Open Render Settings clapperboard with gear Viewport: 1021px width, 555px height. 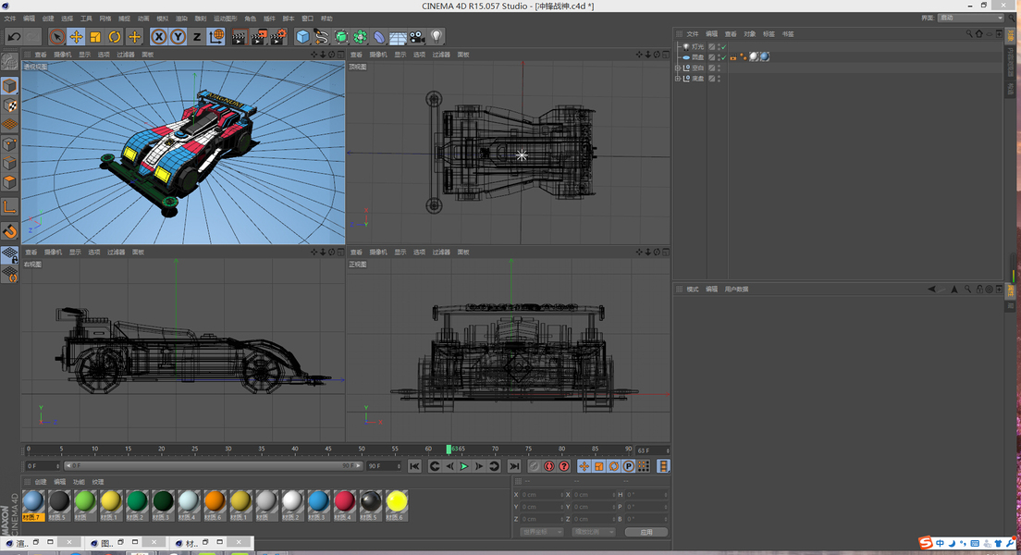coord(278,37)
